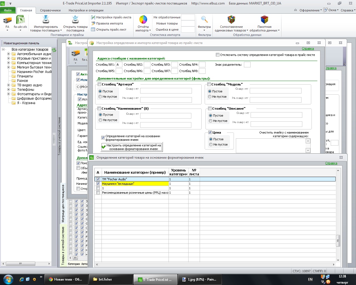Open the Отчёты импорта pie chart icon
Viewport: 356px width, 285px height.
[x=143, y=20]
